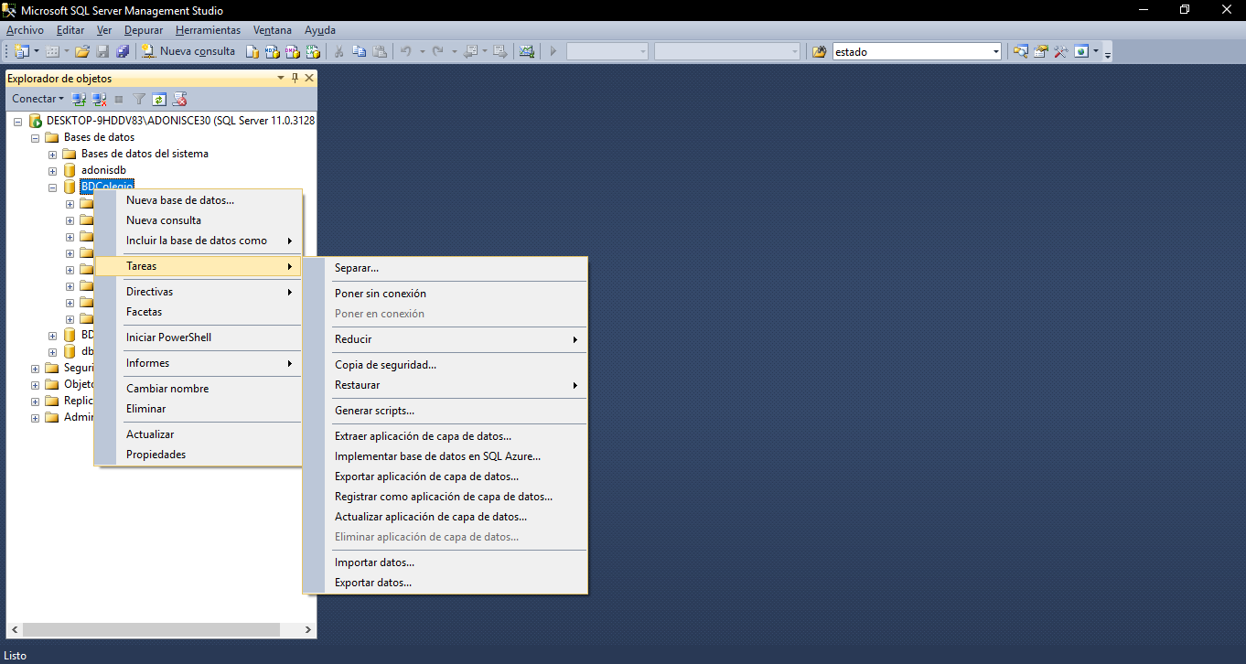Viewport: 1246px width, 664px height.
Task: Apply a filter in Explorador de objetos
Action: click(138, 99)
